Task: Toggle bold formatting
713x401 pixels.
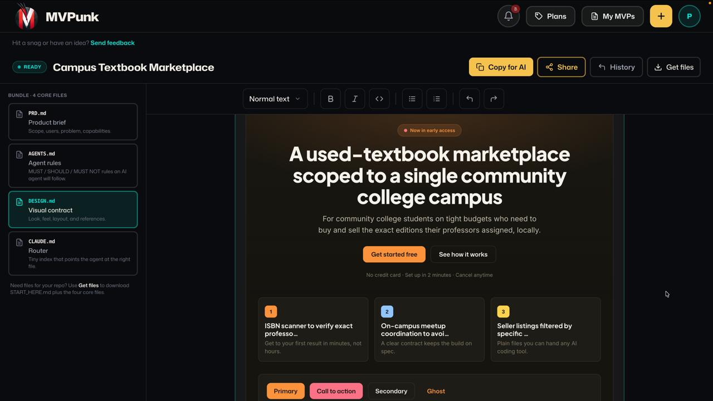Action: click(330, 99)
